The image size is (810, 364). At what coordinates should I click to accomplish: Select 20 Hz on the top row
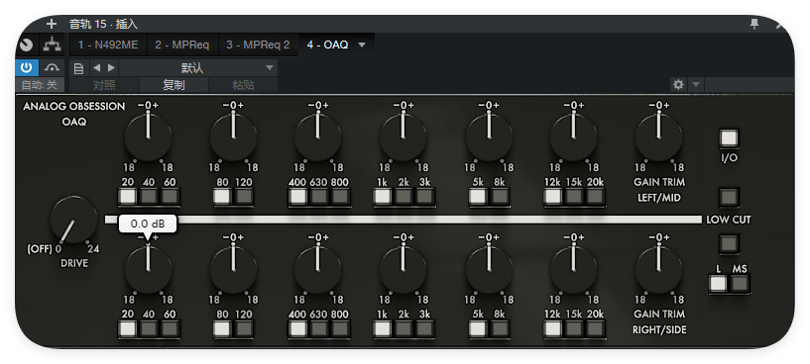click(x=128, y=197)
